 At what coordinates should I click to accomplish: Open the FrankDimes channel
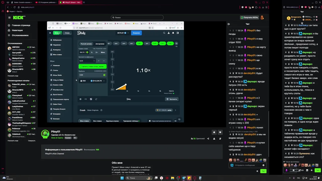[x=22, y=119]
